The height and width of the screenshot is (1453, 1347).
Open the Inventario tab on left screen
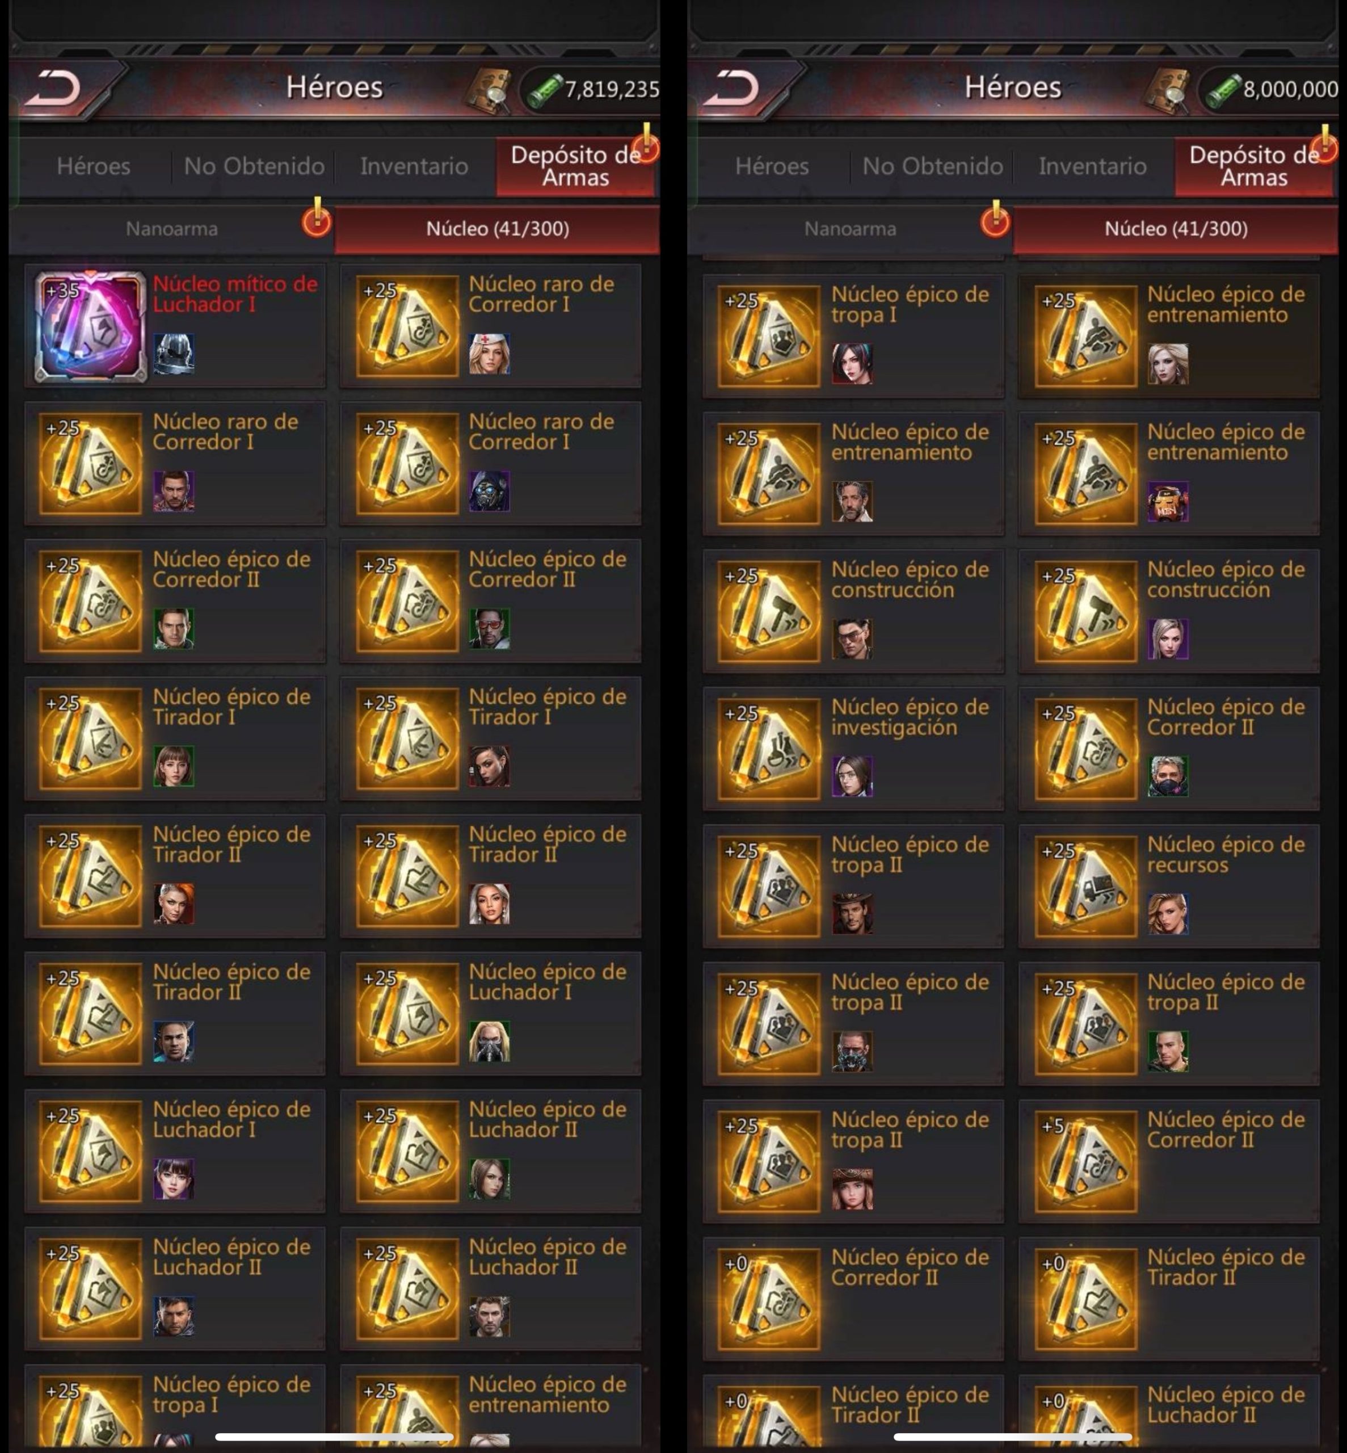pos(413,166)
